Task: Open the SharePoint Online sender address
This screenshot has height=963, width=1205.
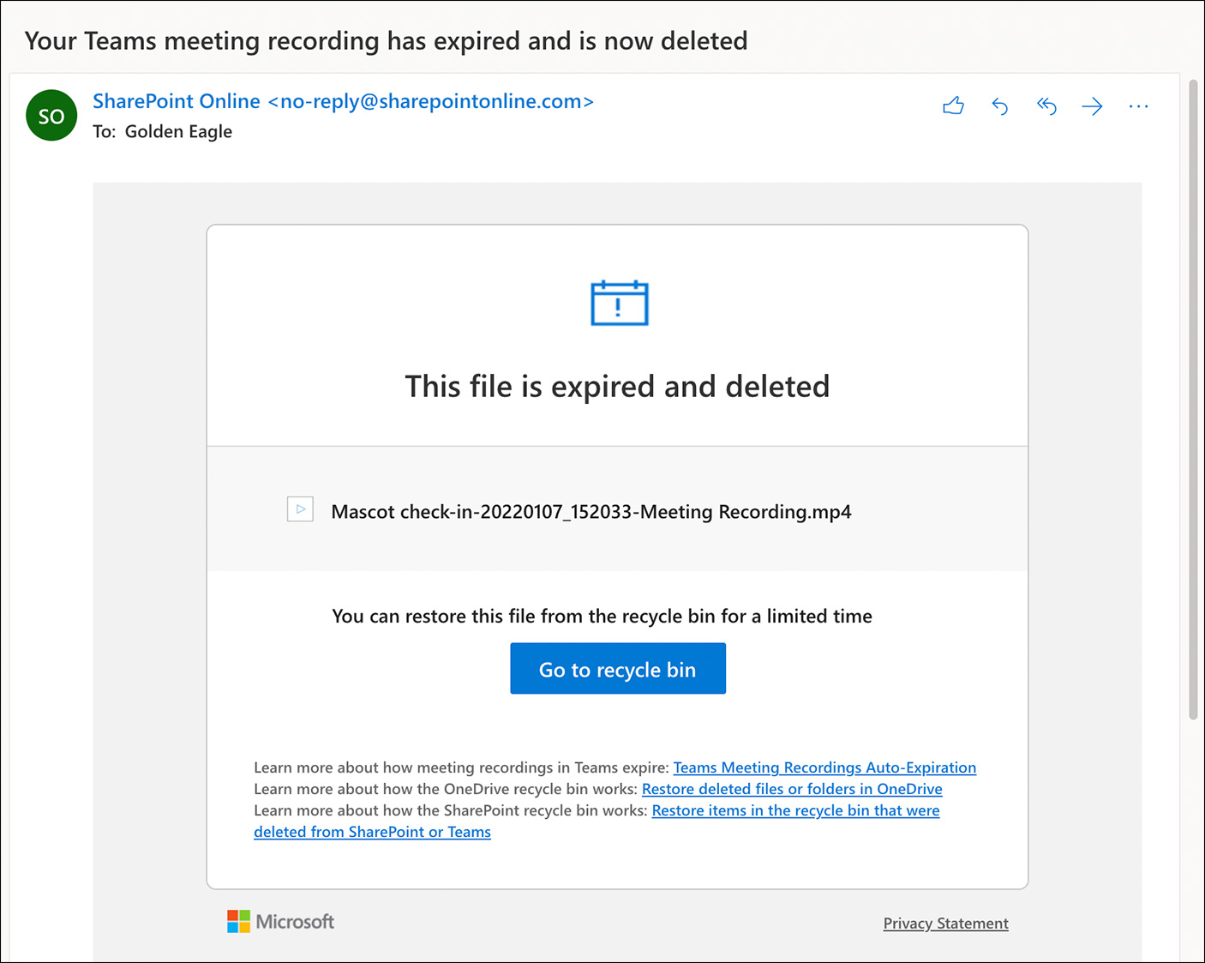Action: 343,101
